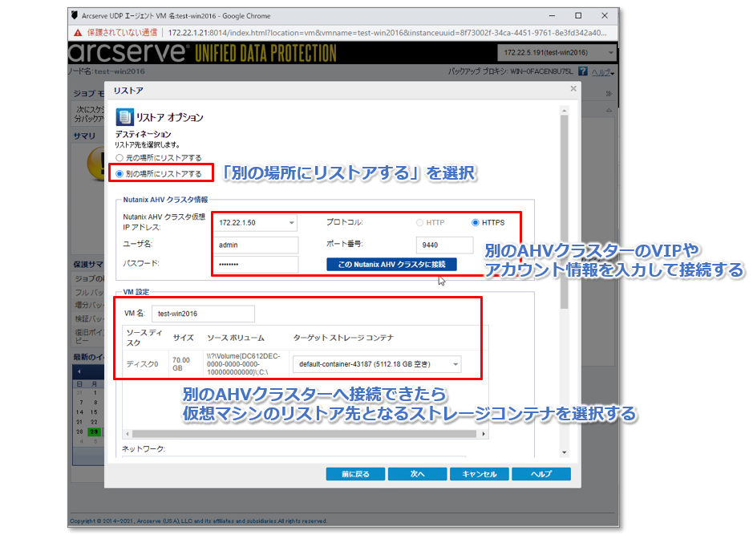
Task: Collapse panel using small up chevron at right
Action: click(x=609, y=111)
